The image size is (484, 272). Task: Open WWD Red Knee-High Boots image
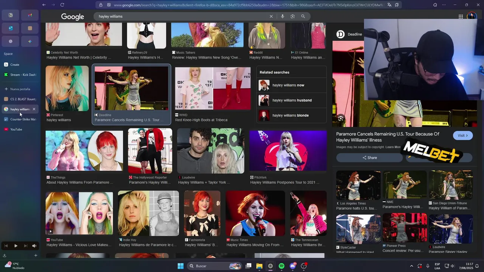213,88
